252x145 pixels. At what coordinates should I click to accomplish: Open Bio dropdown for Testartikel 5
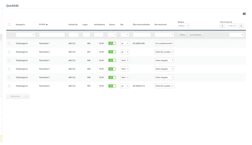[125, 77]
